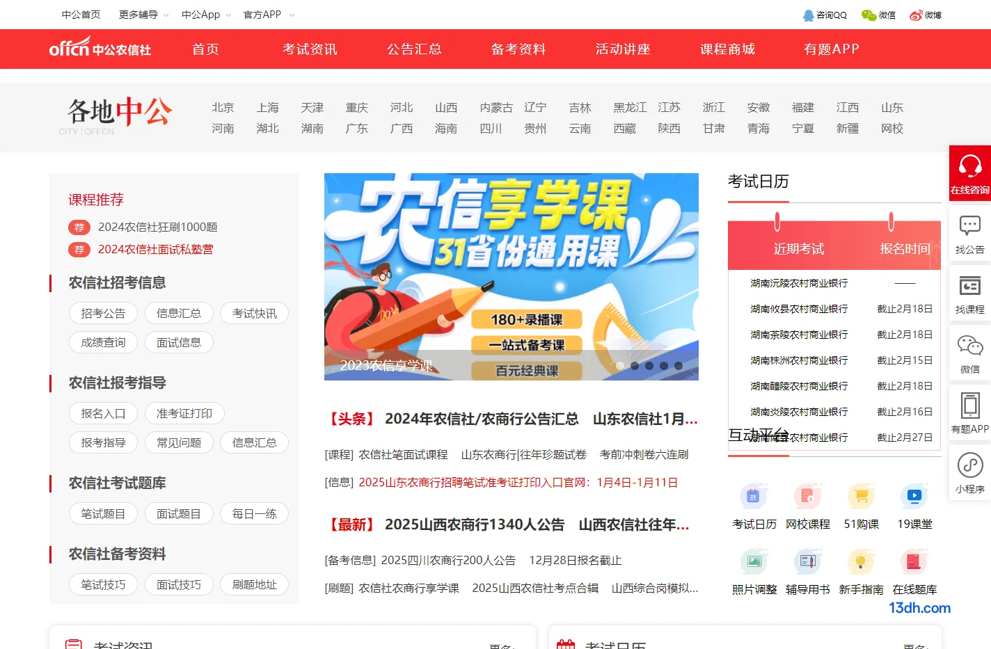Viewport: 991px width, 649px height.
Task: Select the 北京 region link
Action: [223, 107]
